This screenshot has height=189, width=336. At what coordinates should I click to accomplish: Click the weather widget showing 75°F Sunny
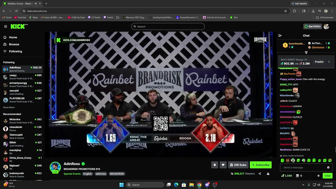(x=9, y=185)
